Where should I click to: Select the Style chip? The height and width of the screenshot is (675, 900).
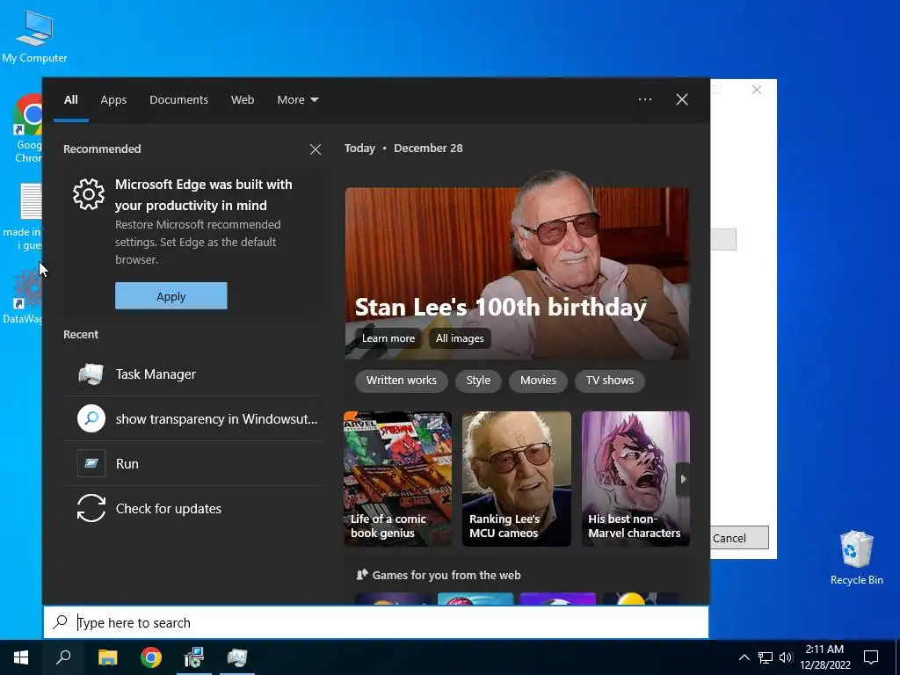478,381
